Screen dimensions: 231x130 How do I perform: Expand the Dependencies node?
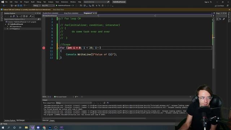[x=8, y=26]
